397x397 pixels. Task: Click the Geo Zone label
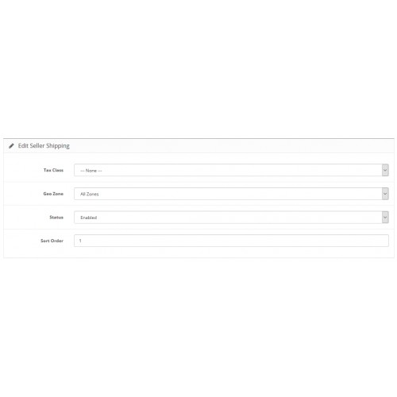53,194
